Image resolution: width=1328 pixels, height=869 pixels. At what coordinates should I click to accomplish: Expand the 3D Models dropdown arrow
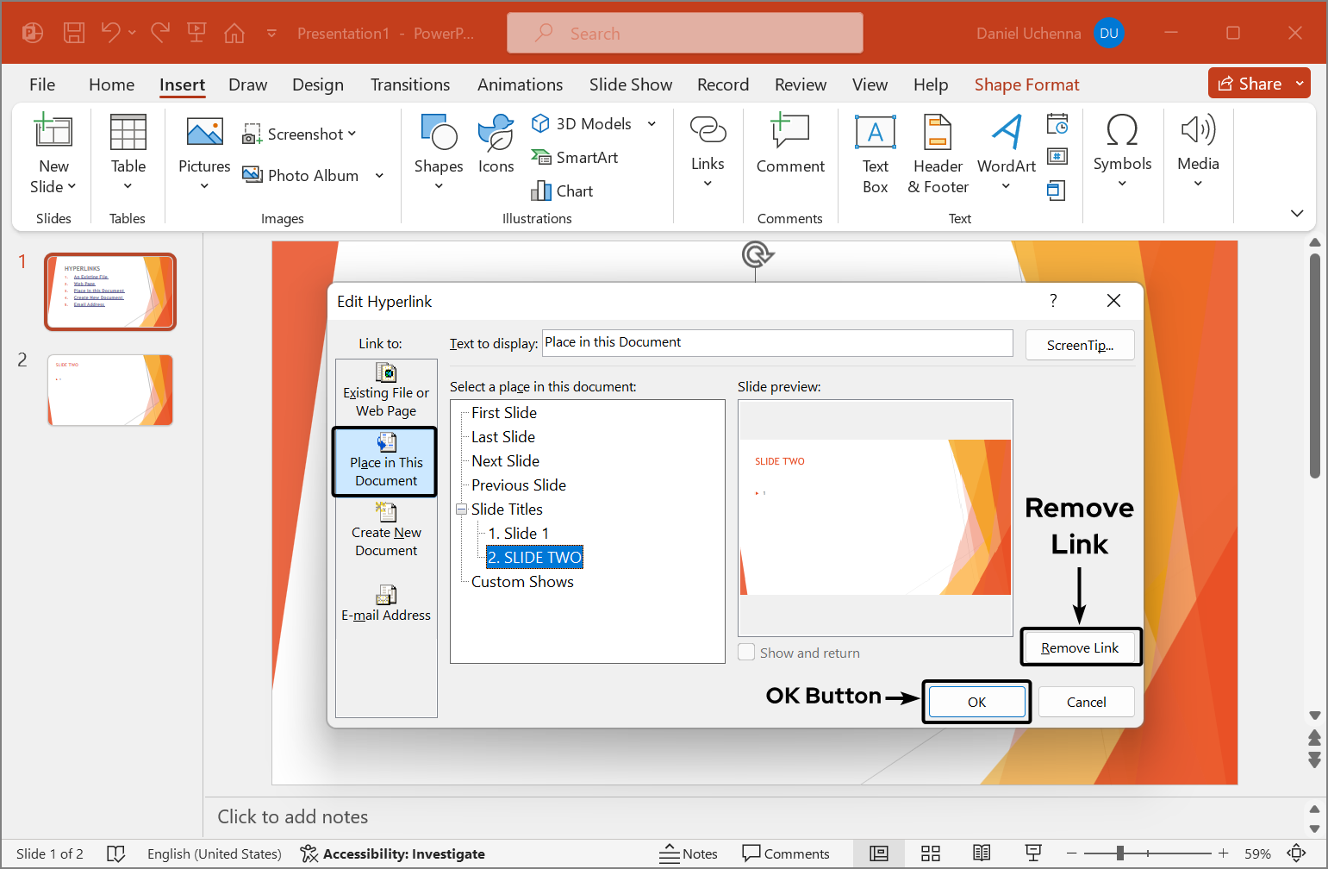point(652,124)
